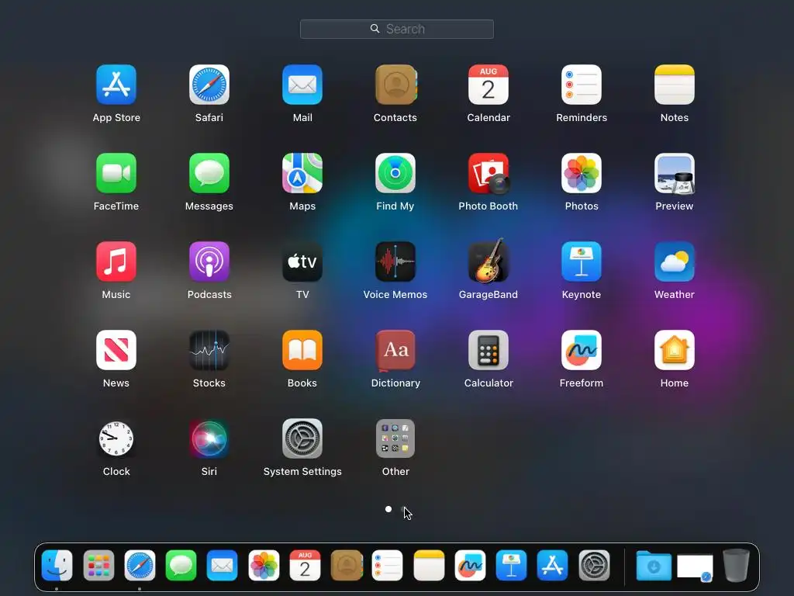Open the Contacts app in Launchpad

[395, 85]
